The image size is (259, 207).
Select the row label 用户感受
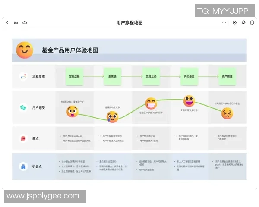pos(39,108)
